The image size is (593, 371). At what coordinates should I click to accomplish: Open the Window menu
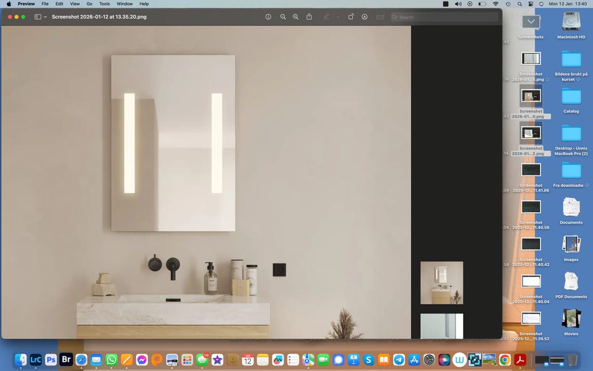click(124, 4)
